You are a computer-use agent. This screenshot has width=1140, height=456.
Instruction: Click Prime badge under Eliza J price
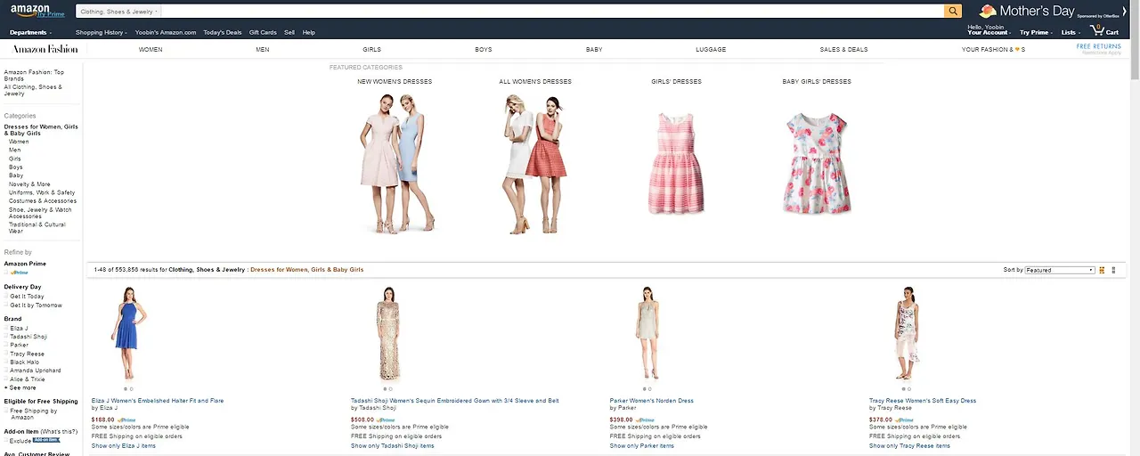pyautogui.click(x=126, y=419)
